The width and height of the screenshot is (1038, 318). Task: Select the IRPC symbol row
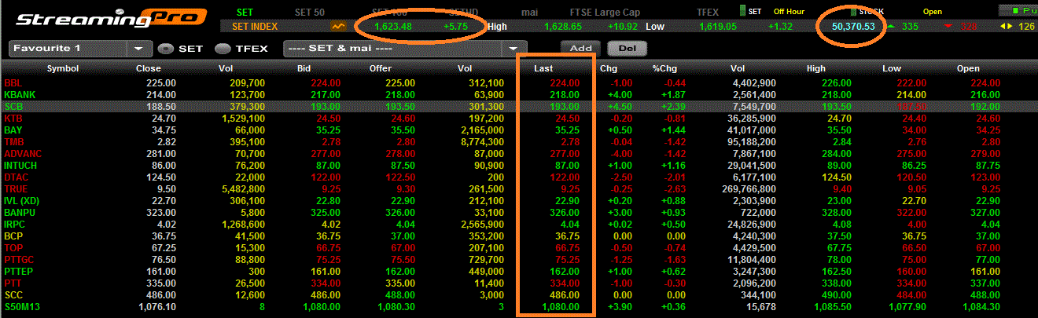pos(519,225)
